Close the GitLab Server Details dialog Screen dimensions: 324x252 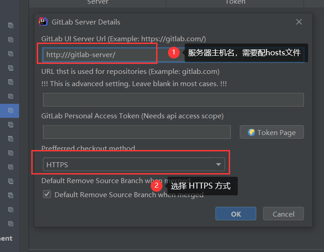click(299, 22)
